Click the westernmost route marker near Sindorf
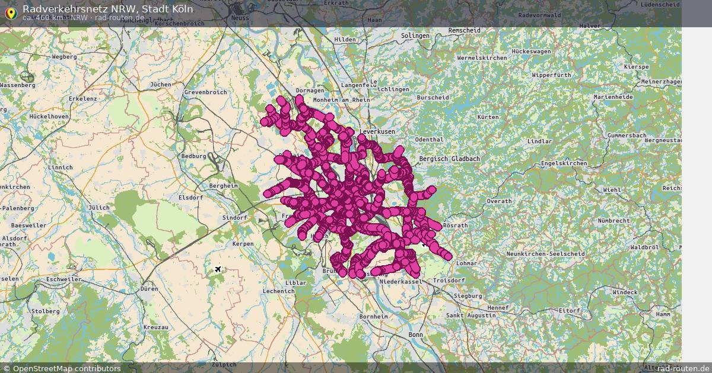This screenshot has height=373, width=712. (x=268, y=192)
